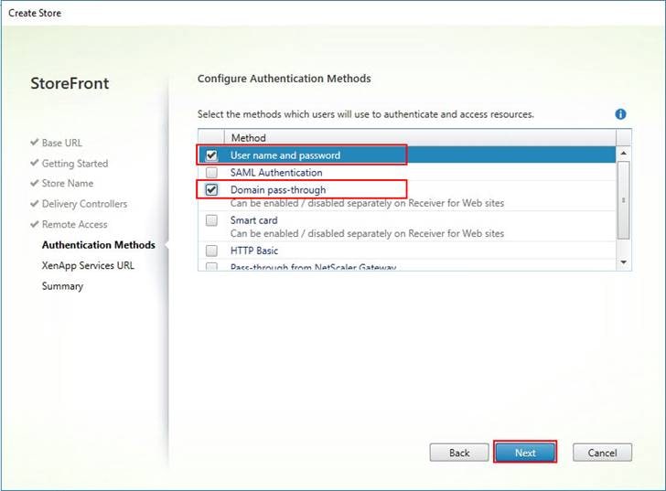The width and height of the screenshot is (666, 491).
Task: Select the Authentication Methods step
Action: coord(99,245)
